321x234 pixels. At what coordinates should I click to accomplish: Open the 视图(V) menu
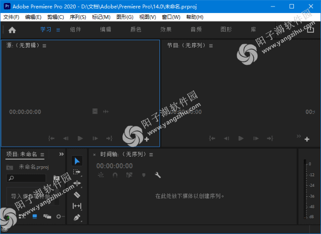[147, 17]
